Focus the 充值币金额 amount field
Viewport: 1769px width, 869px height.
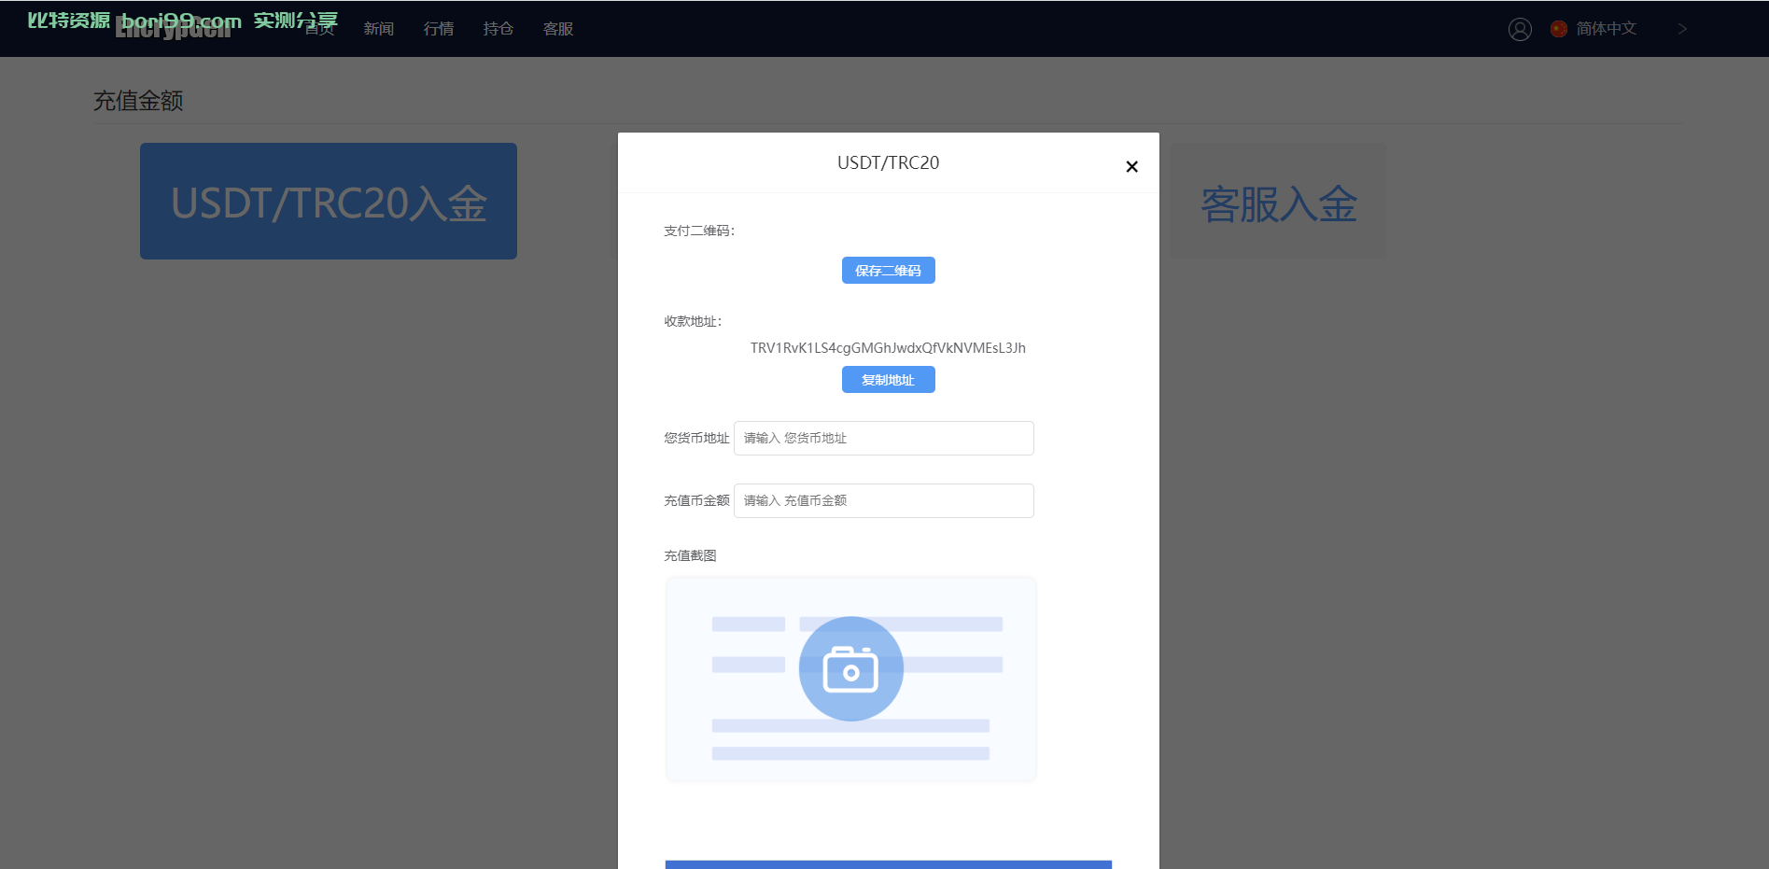[x=883, y=501]
